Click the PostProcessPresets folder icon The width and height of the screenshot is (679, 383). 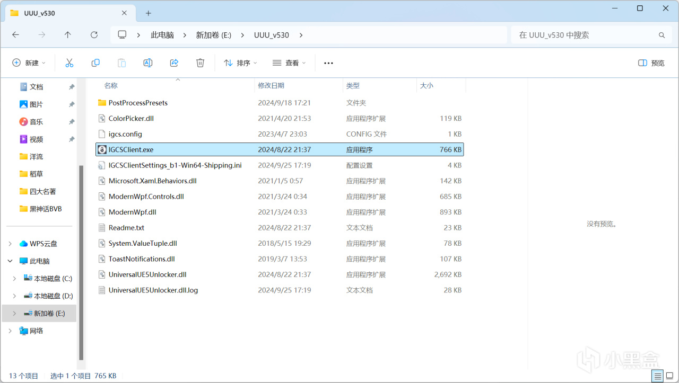coord(102,103)
